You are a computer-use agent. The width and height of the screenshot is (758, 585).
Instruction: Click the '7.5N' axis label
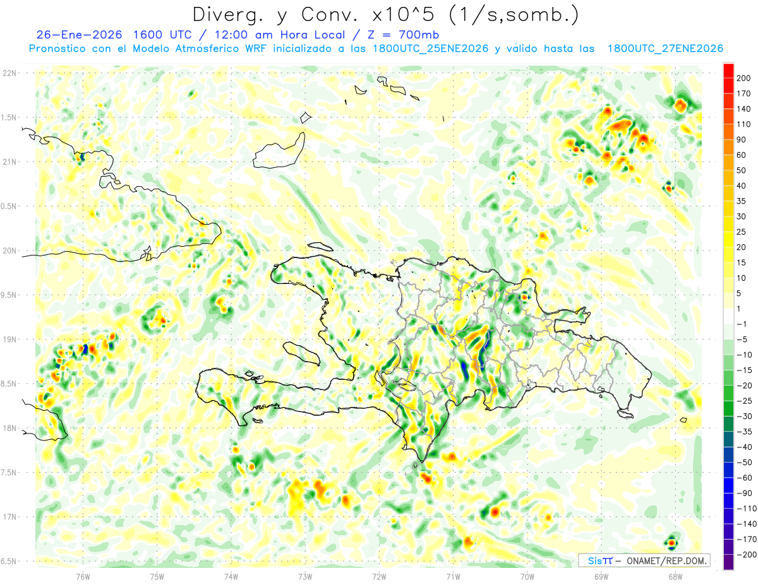(9, 473)
